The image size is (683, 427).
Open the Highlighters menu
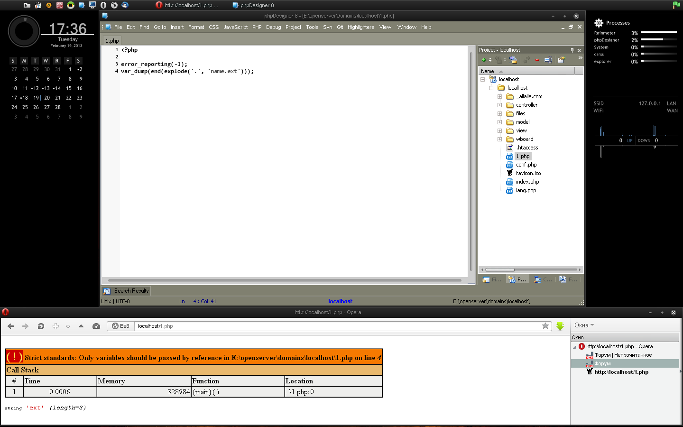[x=360, y=27]
